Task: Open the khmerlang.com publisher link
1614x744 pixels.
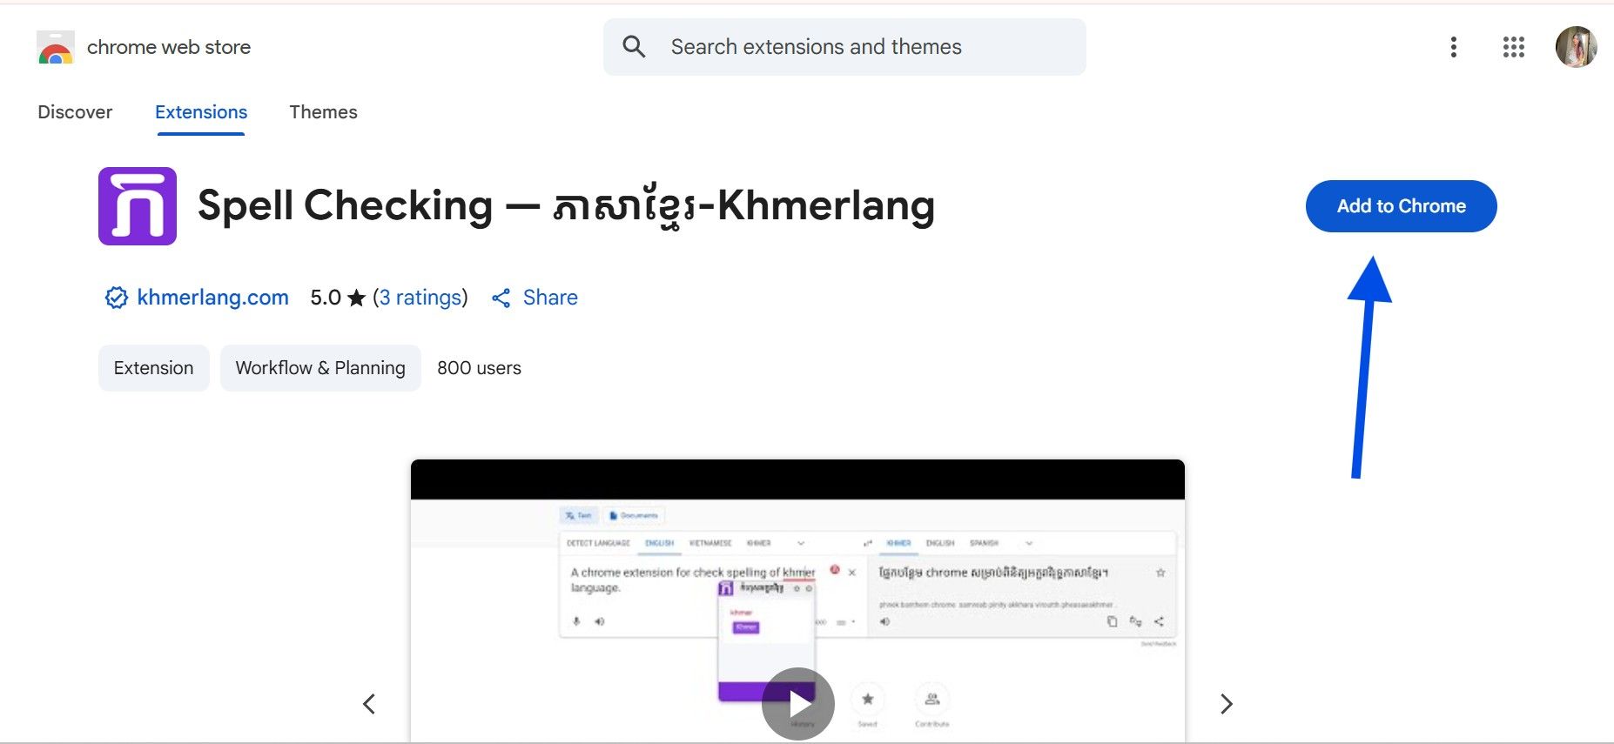Action: pyautogui.click(x=212, y=298)
